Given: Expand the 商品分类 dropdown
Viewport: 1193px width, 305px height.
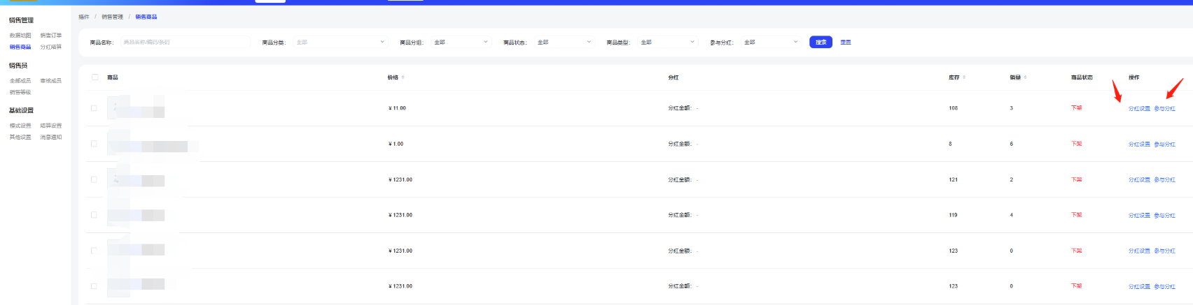Looking at the screenshot, I should (340, 43).
